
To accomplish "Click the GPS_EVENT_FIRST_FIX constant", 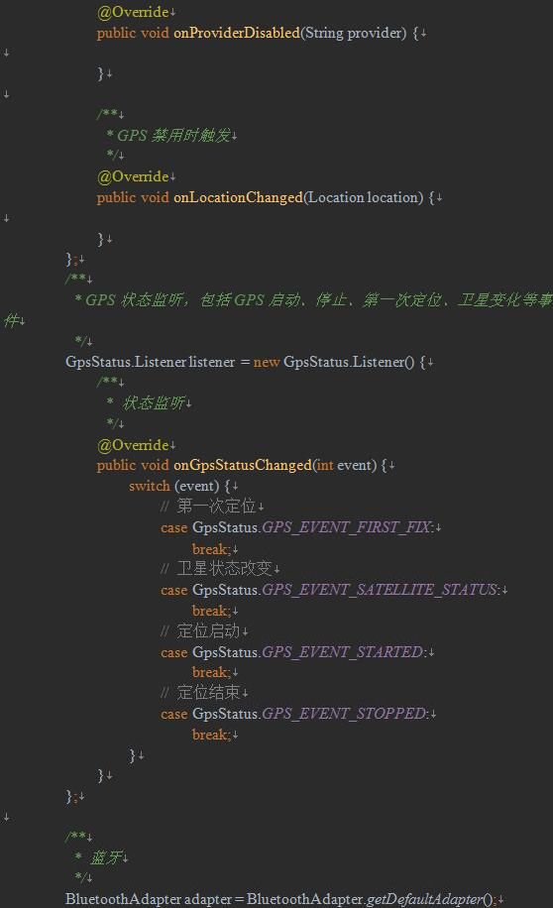I will coord(346,527).
